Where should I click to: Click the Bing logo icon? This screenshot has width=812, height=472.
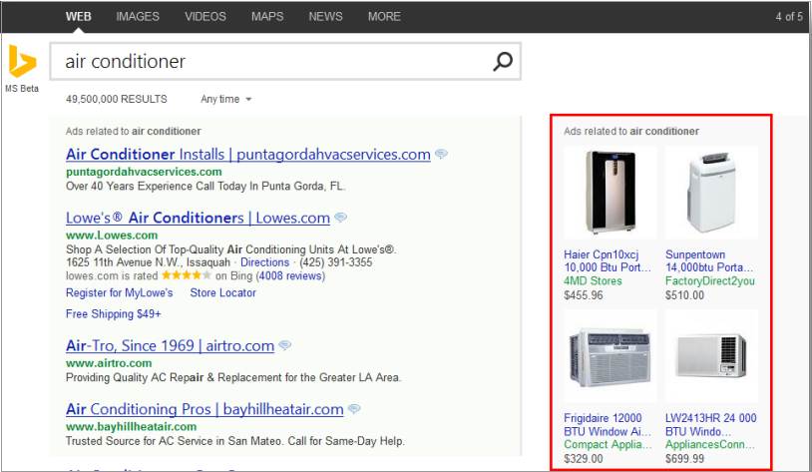(x=22, y=63)
